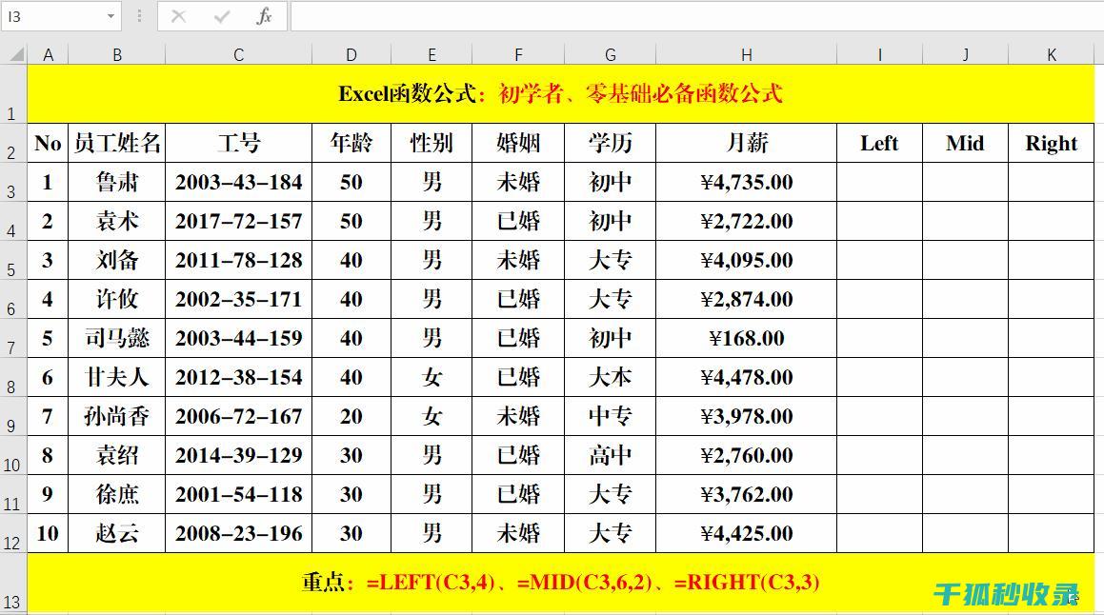The image size is (1104, 615).
Task: Click the name cell '孙尚香'
Action: point(117,417)
